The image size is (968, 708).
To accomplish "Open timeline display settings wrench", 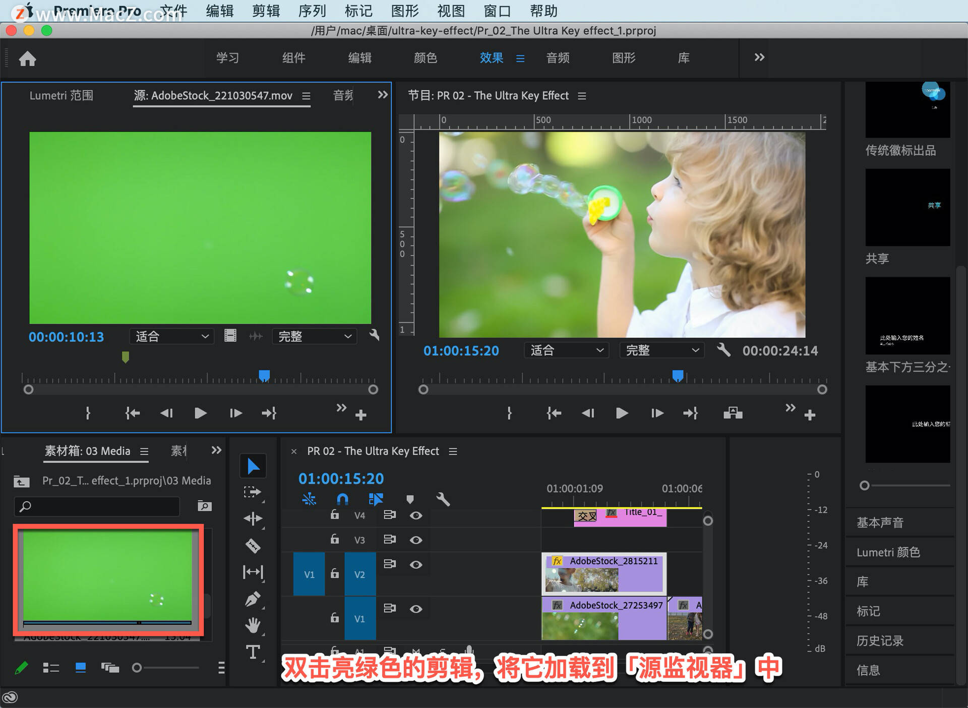I will point(443,499).
